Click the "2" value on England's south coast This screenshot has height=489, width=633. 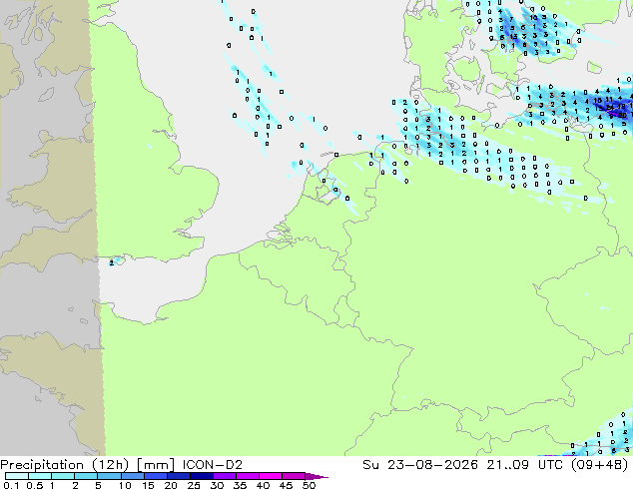pos(112,263)
